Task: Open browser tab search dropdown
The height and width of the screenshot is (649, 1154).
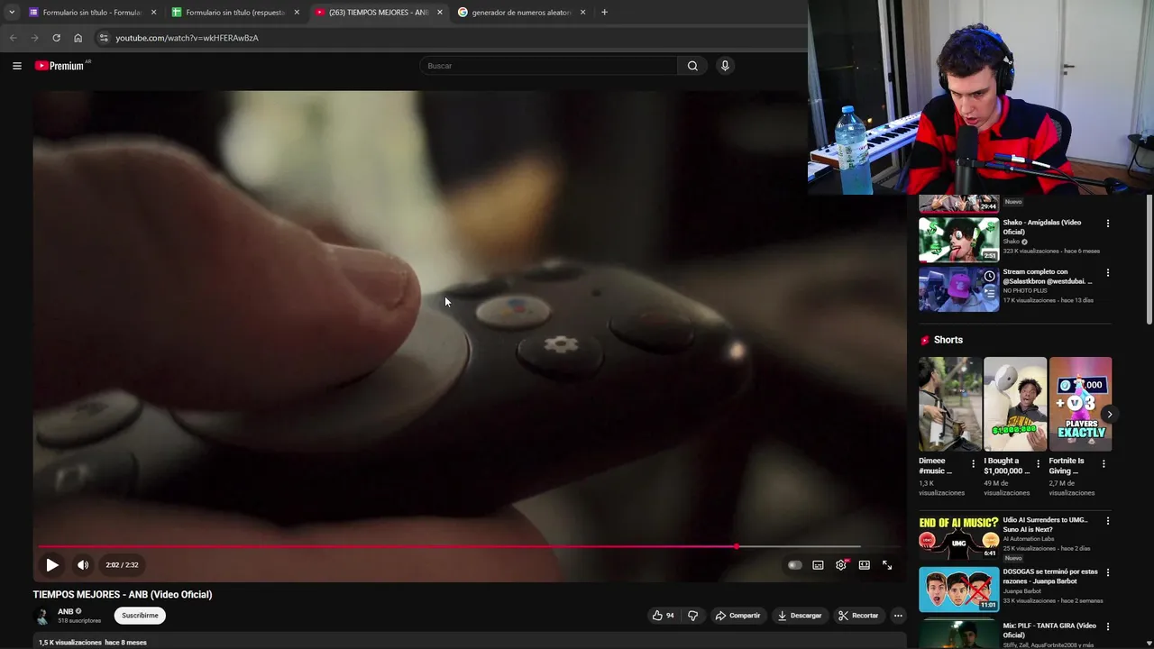Action: point(11,13)
